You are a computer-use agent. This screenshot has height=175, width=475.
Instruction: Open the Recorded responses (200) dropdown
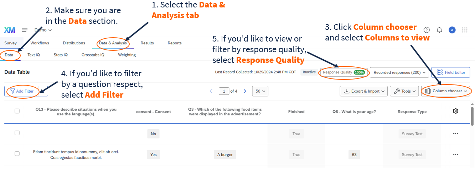[x=399, y=72]
